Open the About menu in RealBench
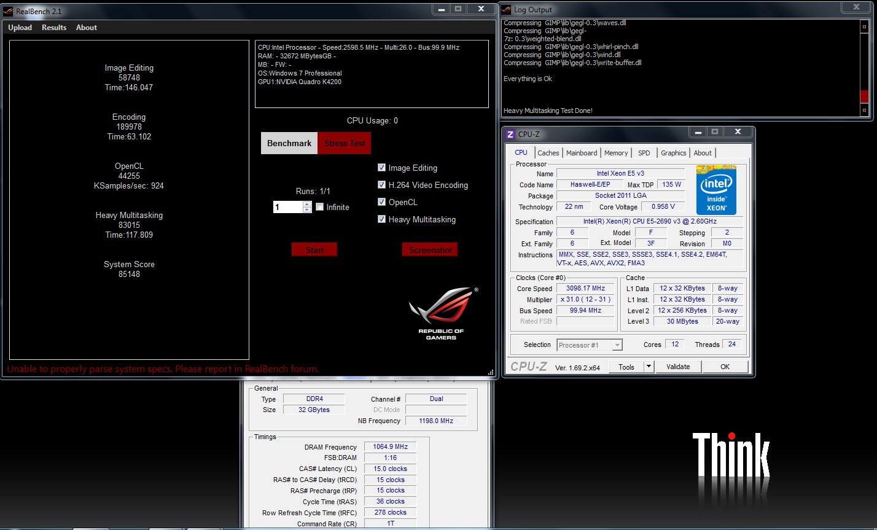Viewport: 877px width, 530px height. point(87,28)
